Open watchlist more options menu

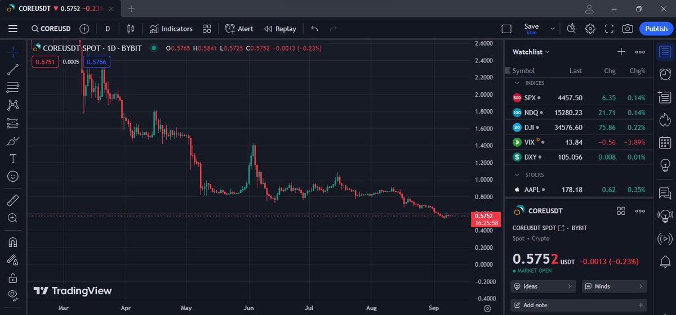coord(640,52)
